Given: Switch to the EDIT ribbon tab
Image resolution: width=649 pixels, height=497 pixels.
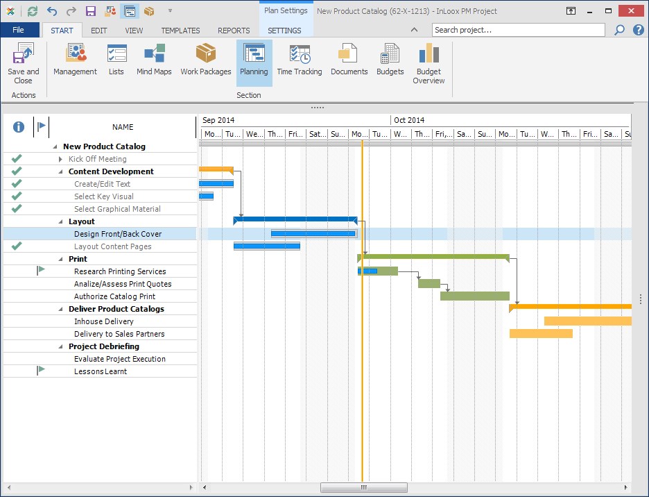Looking at the screenshot, I should point(98,31).
